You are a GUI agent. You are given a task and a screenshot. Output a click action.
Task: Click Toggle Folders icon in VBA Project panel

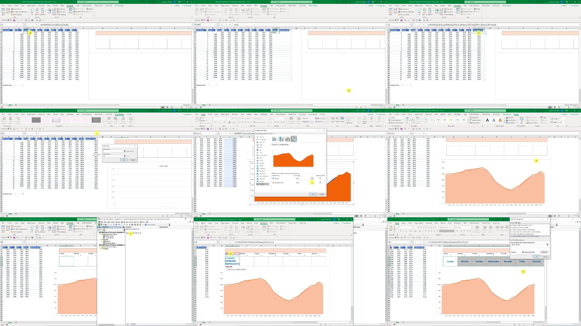(104, 230)
